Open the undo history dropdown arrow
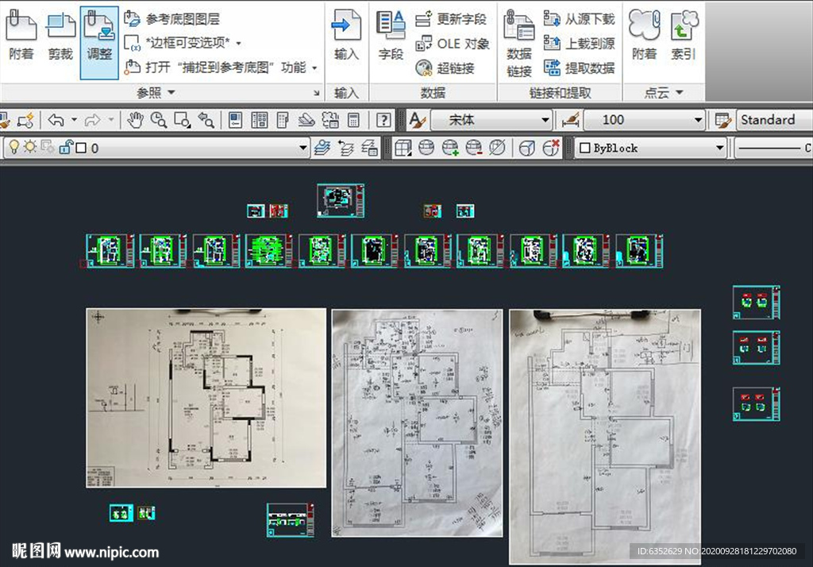Image resolution: width=813 pixels, height=567 pixels. [74, 121]
